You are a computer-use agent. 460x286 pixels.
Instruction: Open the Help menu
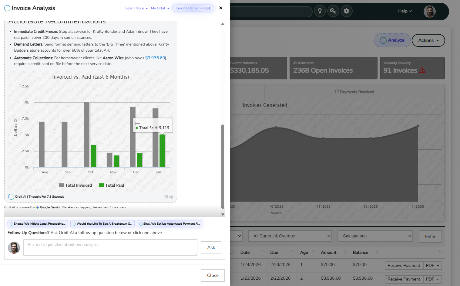405,11
